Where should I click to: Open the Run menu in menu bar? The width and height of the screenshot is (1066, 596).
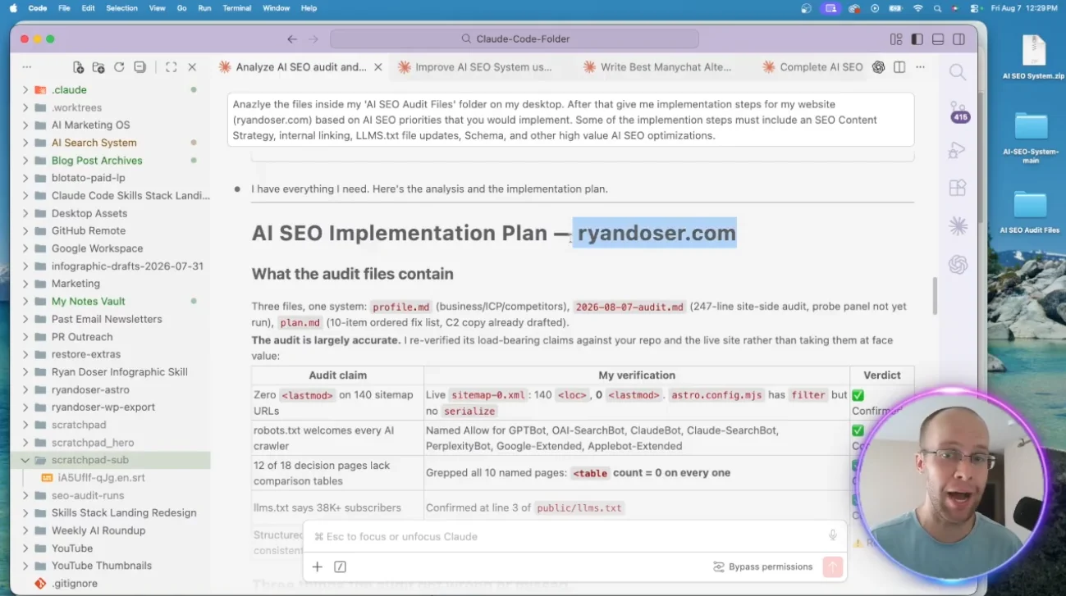click(x=204, y=8)
